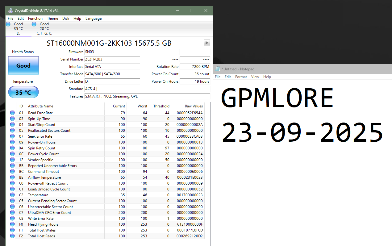Open Notepad's View menu

pos(255,77)
